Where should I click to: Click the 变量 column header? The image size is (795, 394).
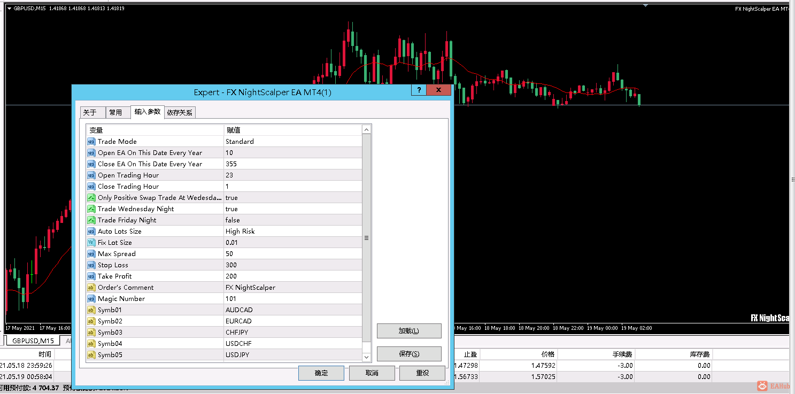pyautogui.click(x=155, y=130)
